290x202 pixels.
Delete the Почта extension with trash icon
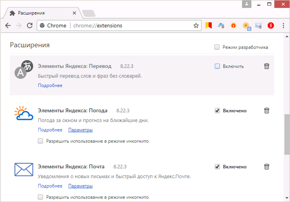(x=266, y=167)
